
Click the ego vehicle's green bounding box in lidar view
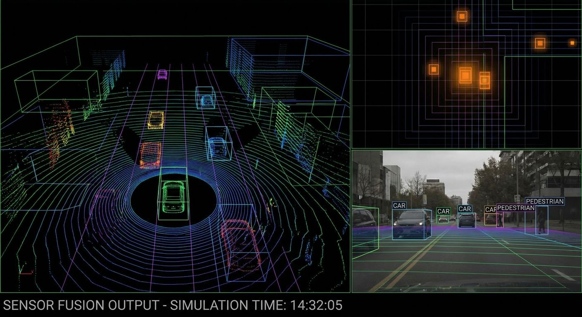pyautogui.click(x=173, y=193)
